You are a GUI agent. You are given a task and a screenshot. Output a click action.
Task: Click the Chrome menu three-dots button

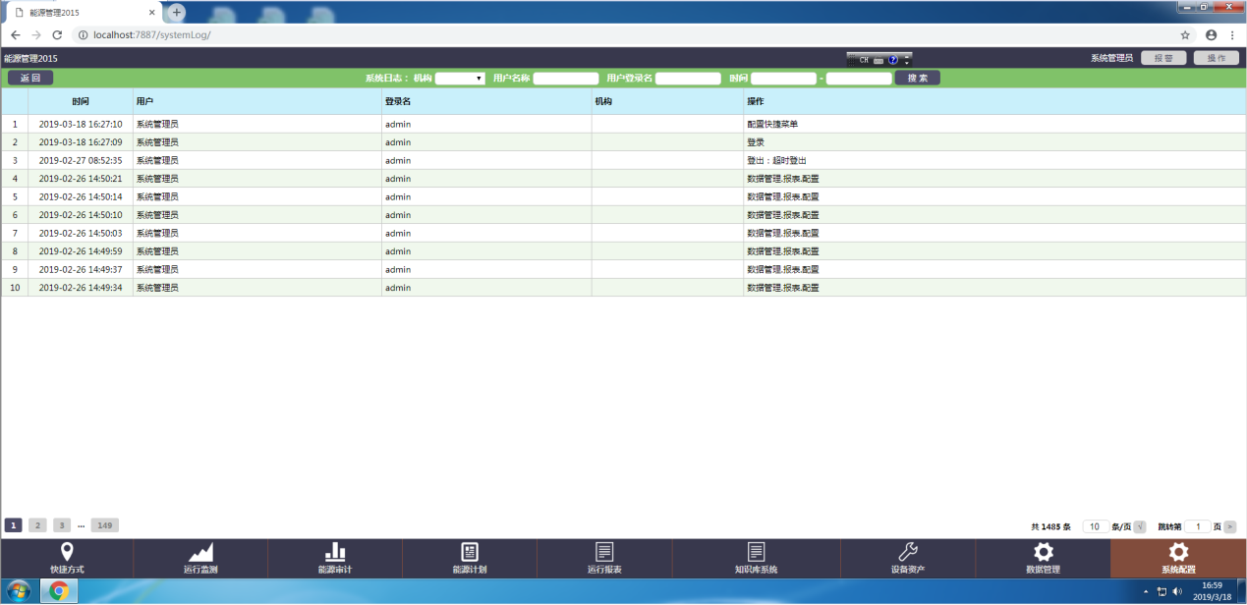1232,34
